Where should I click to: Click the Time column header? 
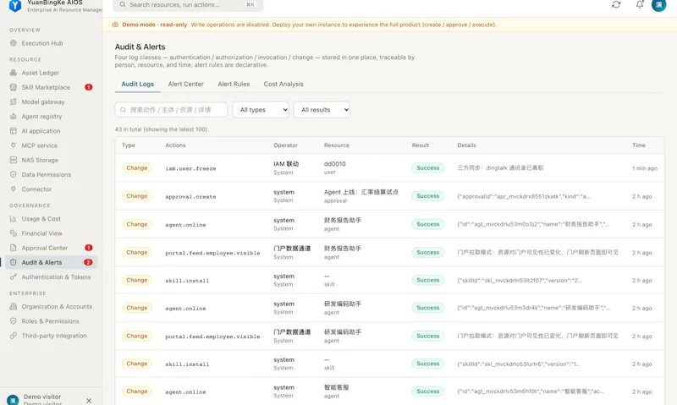pyautogui.click(x=639, y=145)
